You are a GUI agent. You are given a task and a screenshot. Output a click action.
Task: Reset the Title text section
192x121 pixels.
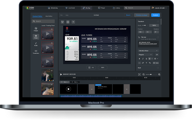(158, 37)
